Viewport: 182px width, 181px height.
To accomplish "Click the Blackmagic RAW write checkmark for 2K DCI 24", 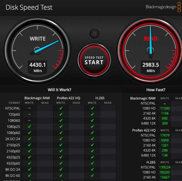I will (29, 139).
